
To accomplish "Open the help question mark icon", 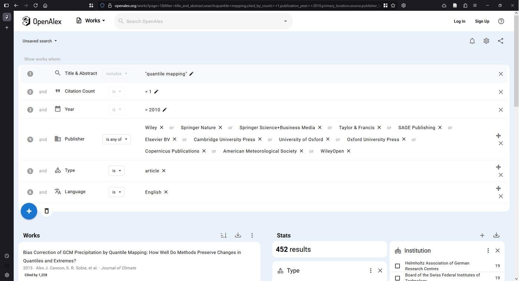I will tap(501, 21).
